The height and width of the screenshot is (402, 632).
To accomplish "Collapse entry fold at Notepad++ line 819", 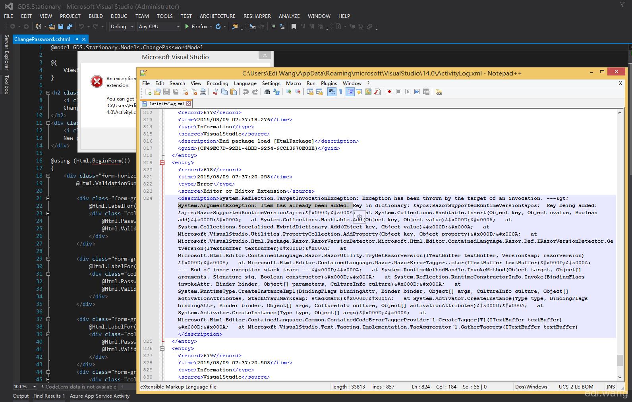I will tap(162, 162).
